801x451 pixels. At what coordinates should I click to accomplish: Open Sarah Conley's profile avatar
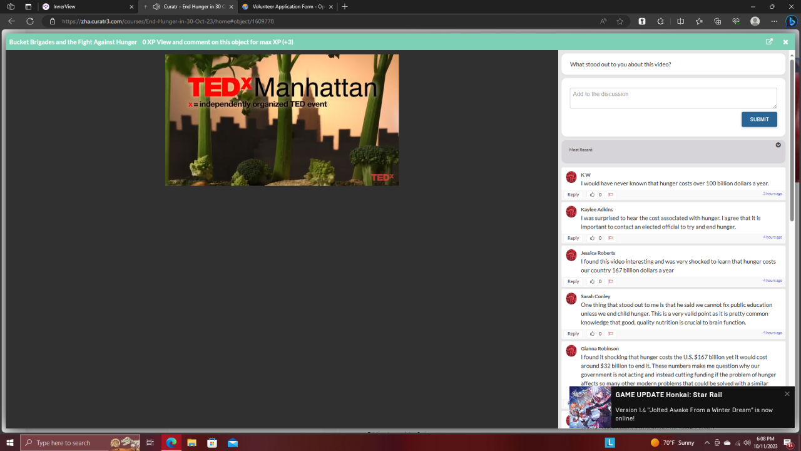coord(571,299)
